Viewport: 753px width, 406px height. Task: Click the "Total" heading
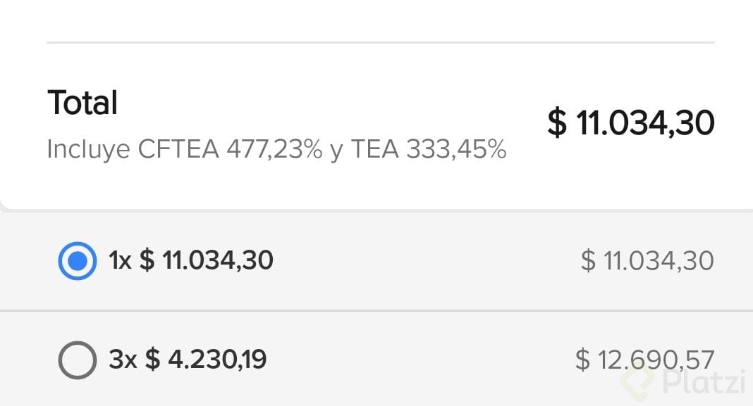pos(82,103)
